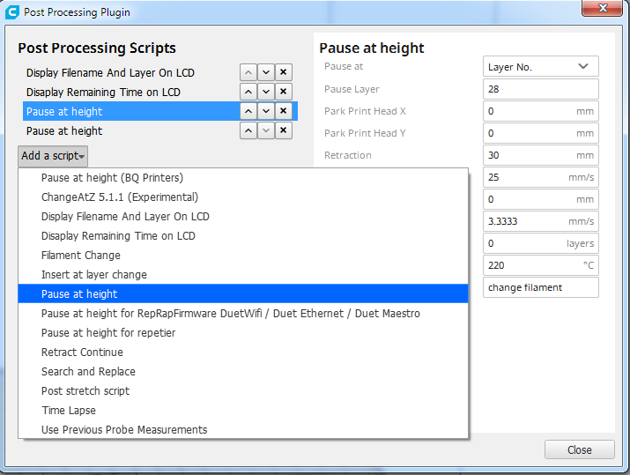Collapse the Add a script dropdown

pos(53,156)
